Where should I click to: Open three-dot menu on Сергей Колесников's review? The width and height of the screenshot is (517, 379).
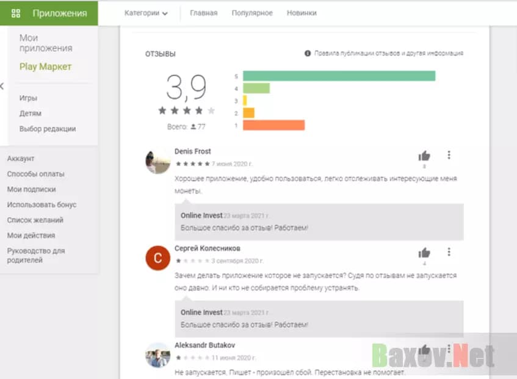[449, 252]
